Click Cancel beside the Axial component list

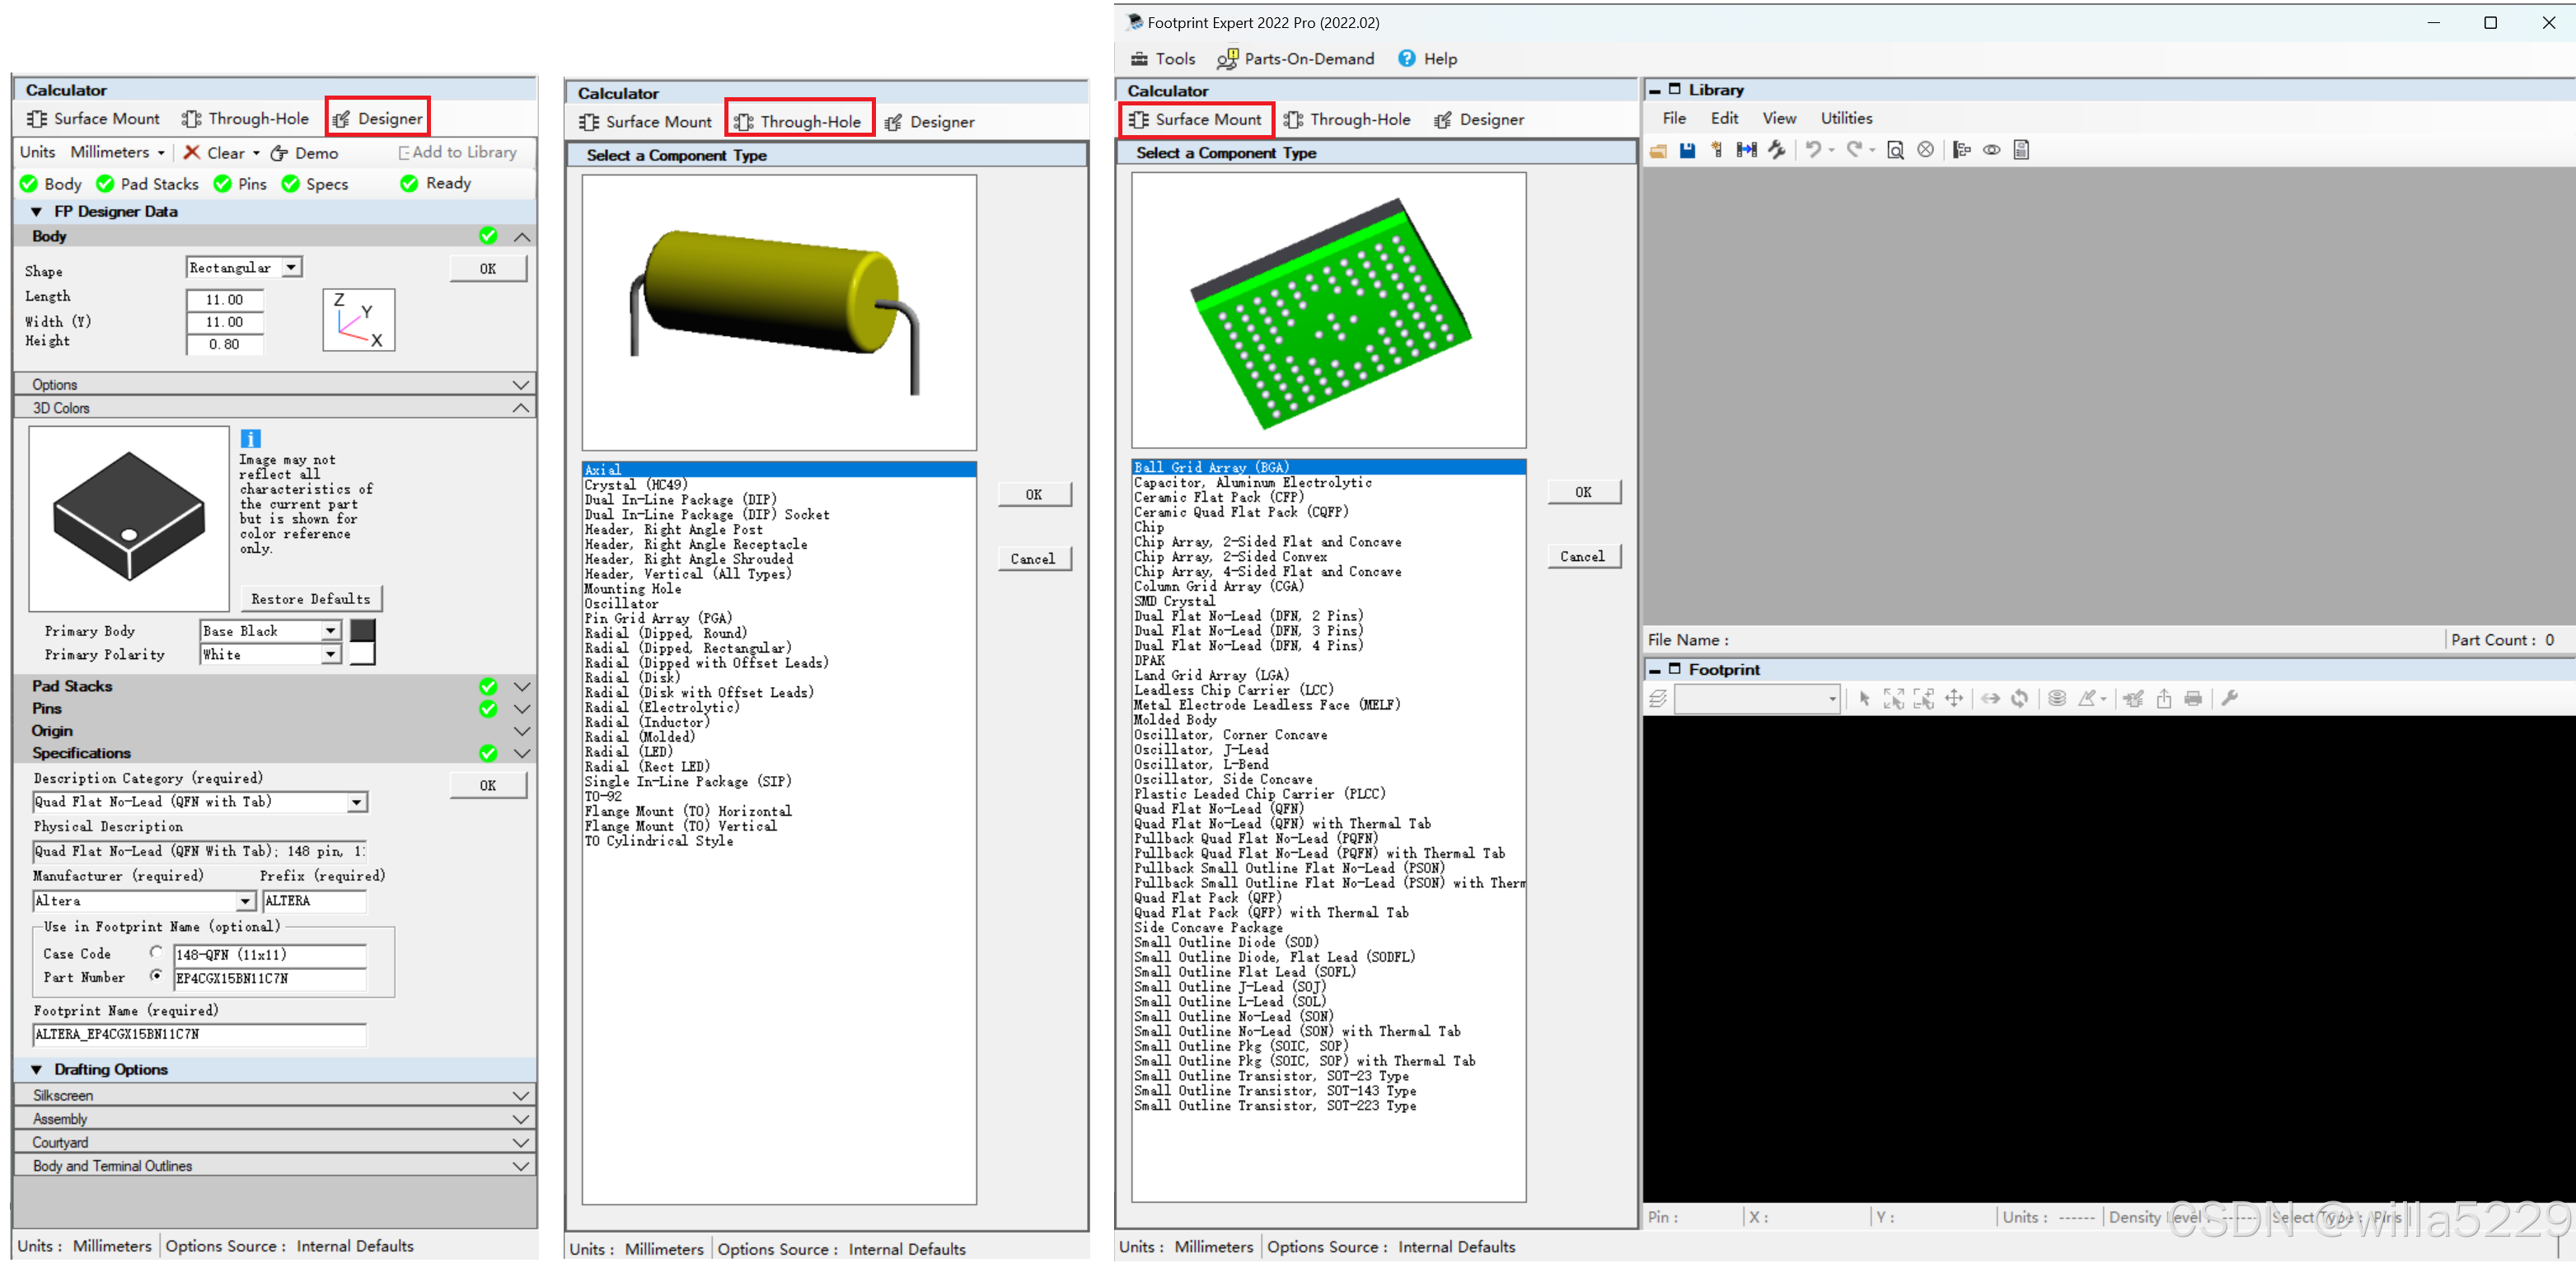pos(1033,559)
